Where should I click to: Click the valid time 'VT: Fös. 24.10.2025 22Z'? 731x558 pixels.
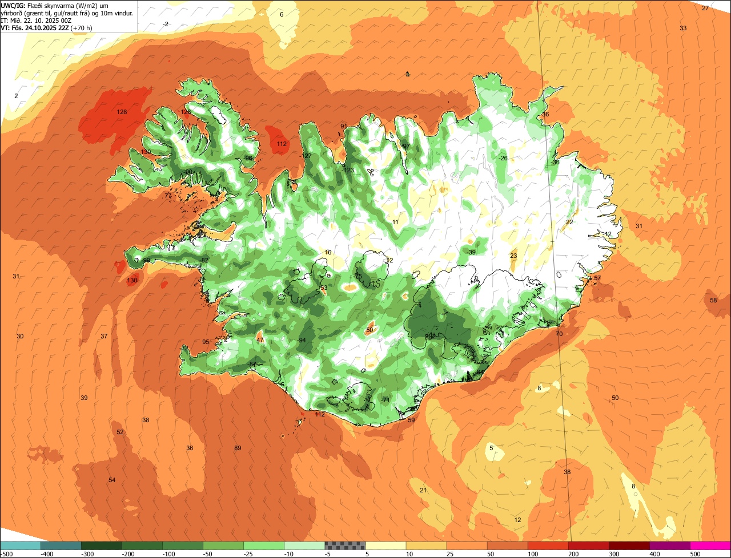click(35, 27)
